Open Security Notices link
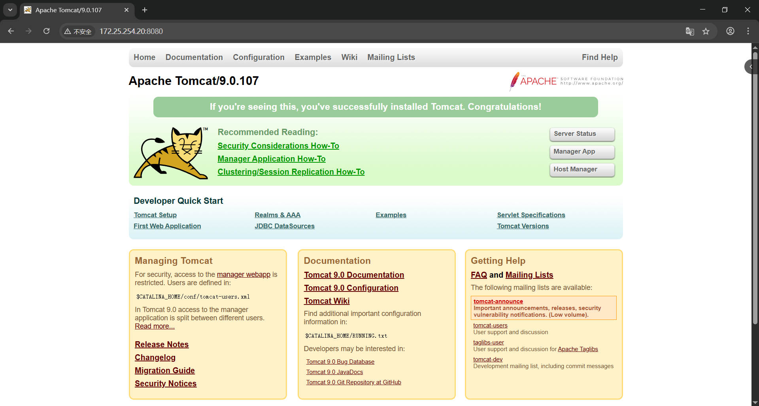This screenshot has height=406, width=759. tap(166, 383)
